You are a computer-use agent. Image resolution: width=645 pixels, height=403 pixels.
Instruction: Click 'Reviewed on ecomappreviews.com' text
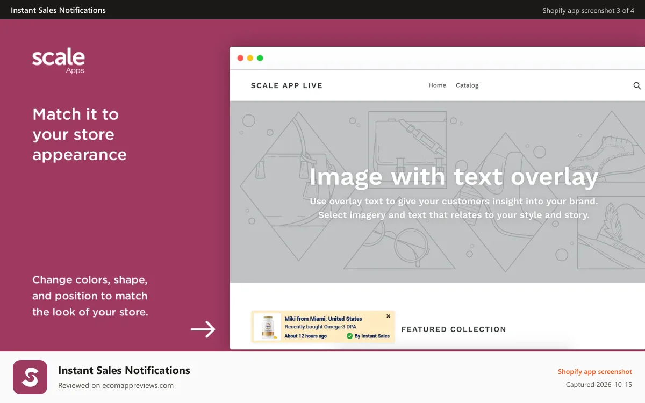click(x=116, y=385)
